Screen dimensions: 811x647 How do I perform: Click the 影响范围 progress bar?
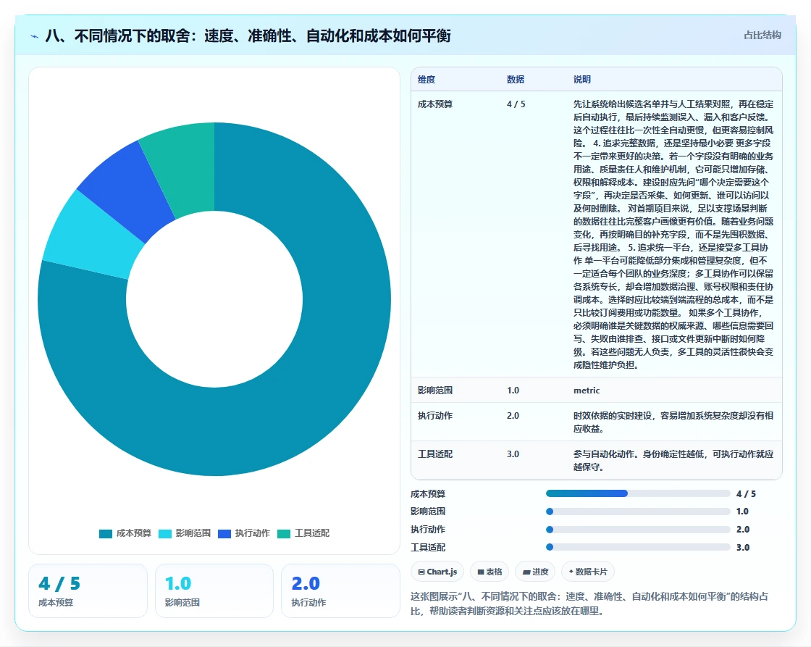[638, 512]
